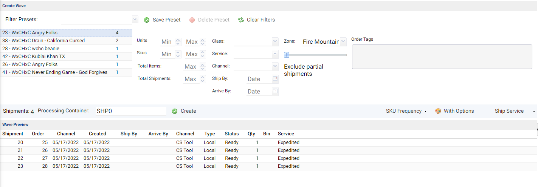Click the Processing Container input field
The image size is (538, 187).
coord(130,111)
